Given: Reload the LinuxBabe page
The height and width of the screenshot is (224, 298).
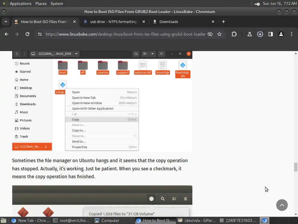Looking at the screenshot, I should click(x=27, y=34).
